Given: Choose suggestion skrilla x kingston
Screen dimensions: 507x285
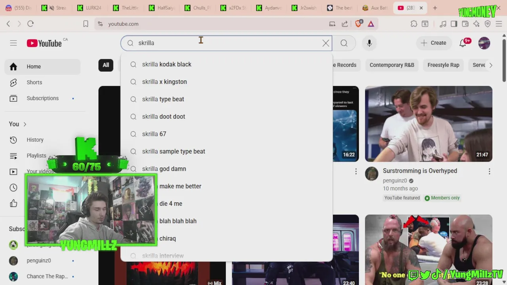Looking at the screenshot, I should 227,82.
